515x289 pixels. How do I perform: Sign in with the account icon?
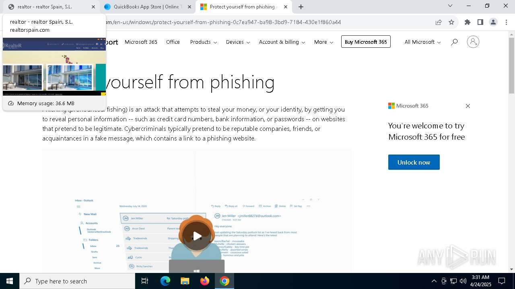coord(473,42)
